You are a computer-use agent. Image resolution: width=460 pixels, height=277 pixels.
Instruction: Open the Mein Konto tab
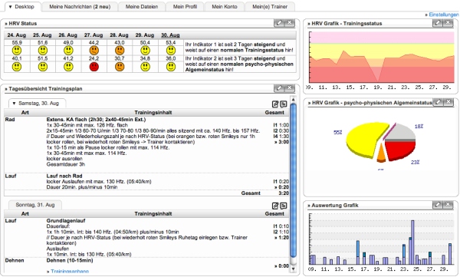pyautogui.click(x=225, y=6)
